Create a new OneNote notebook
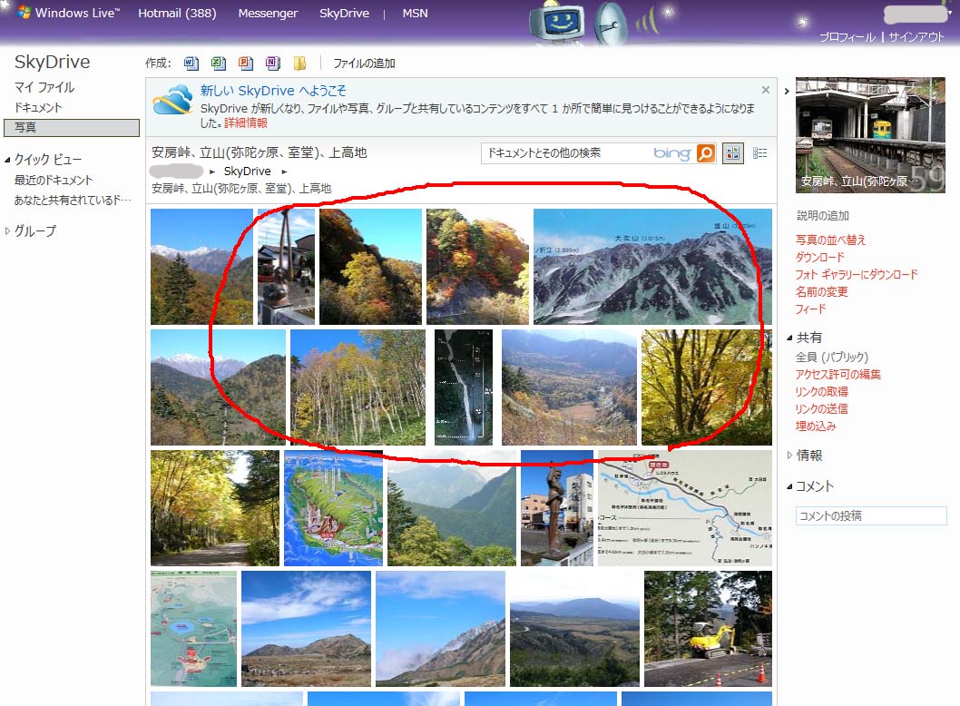The image size is (960, 706). coord(272,64)
